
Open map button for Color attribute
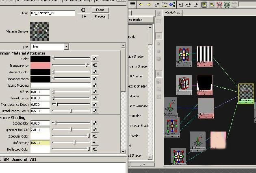click(x=95, y=58)
